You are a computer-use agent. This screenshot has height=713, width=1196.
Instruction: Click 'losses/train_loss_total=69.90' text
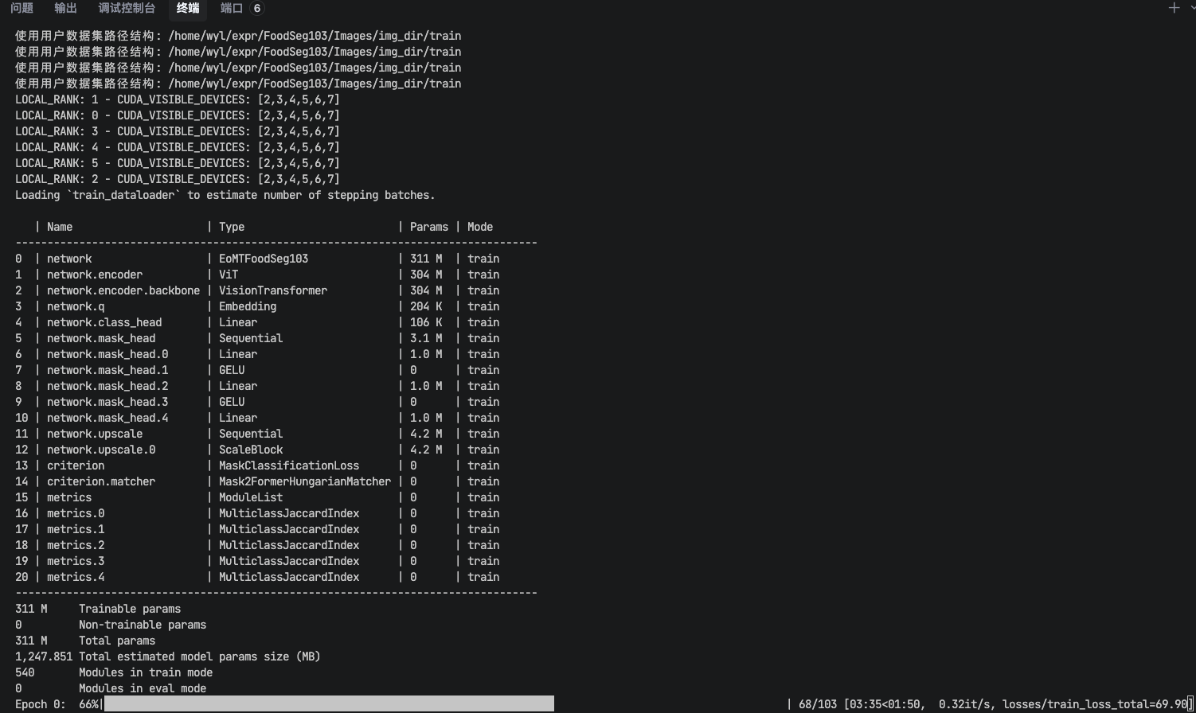coord(1095,704)
